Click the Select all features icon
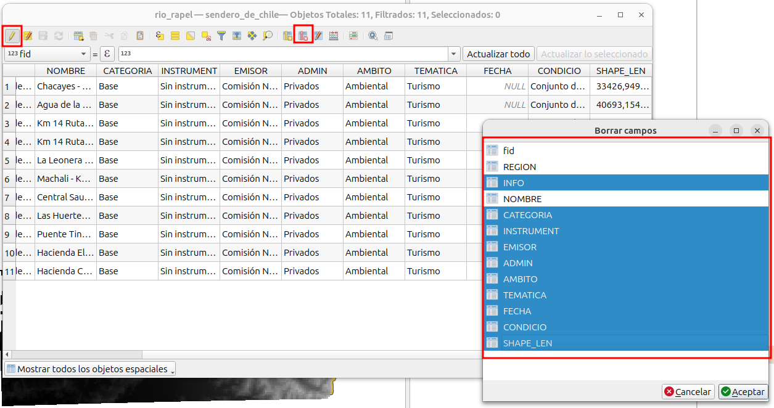This screenshot has width=774, height=408. coord(175,36)
